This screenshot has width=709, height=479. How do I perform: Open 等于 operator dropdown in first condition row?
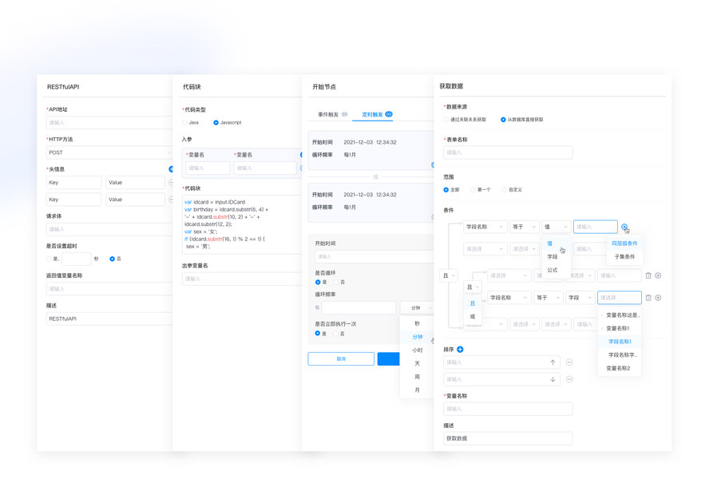point(524,227)
